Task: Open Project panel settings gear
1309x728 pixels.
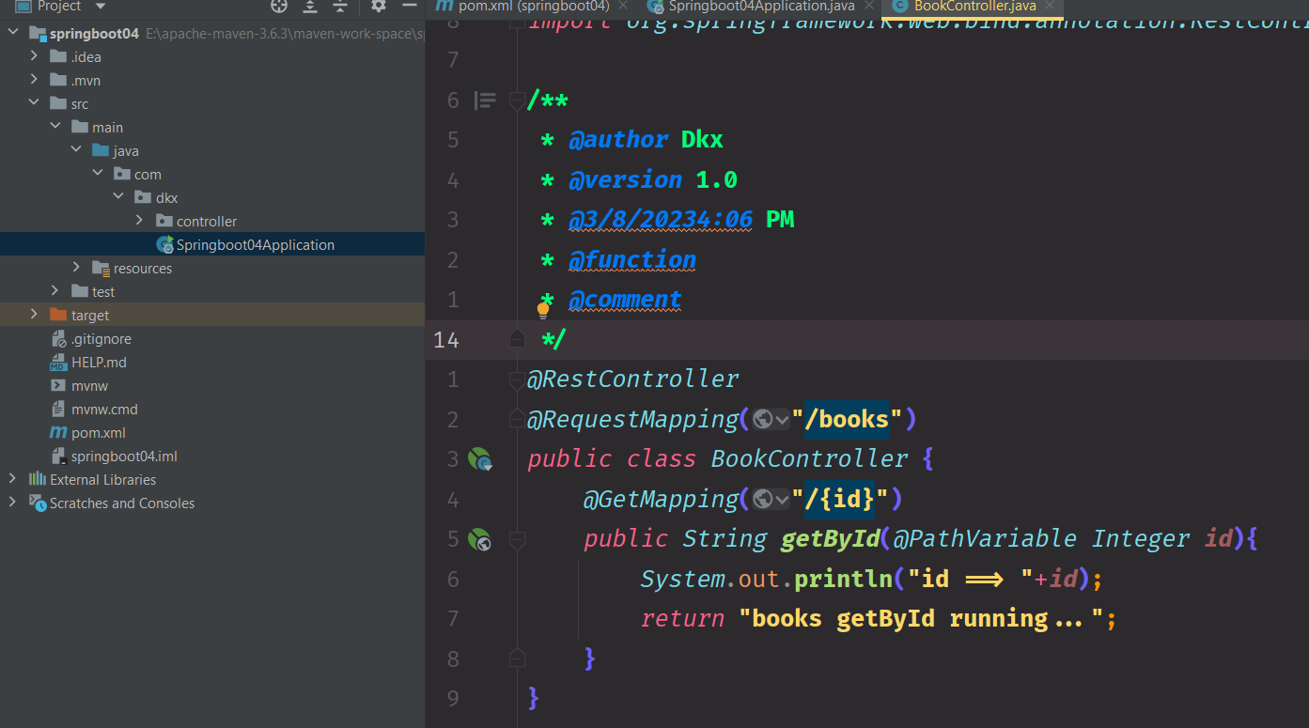Action: (379, 6)
